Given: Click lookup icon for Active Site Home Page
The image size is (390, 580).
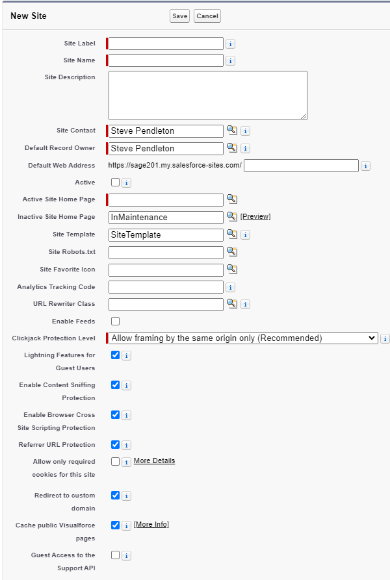Looking at the screenshot, I should pyautogui.click(x=231, y=199).
